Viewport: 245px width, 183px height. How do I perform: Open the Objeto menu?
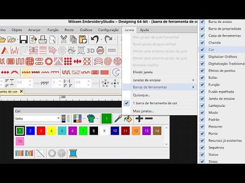coord(17,30)
